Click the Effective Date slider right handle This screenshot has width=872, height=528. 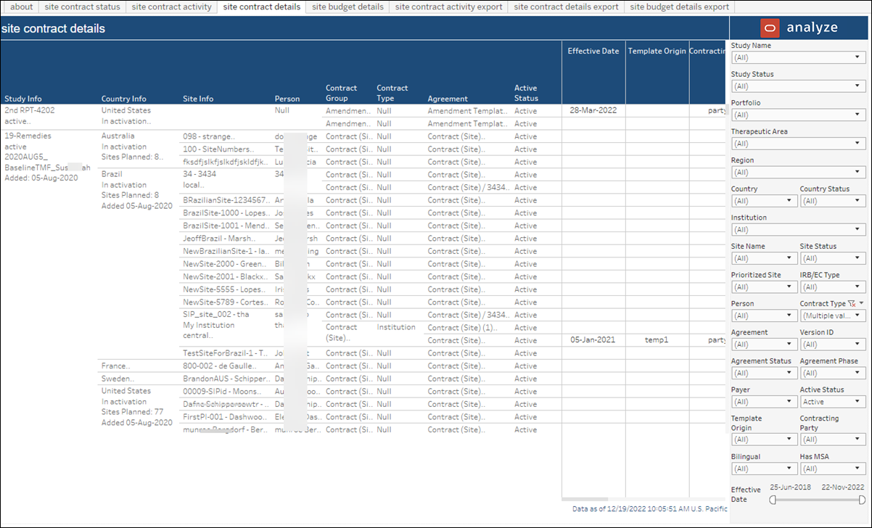(x=862, y=500)
